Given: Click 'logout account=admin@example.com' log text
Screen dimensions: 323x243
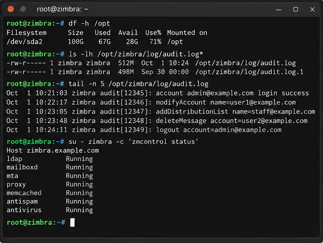Looking at the screenshot, I should click(x=218, y=130).
